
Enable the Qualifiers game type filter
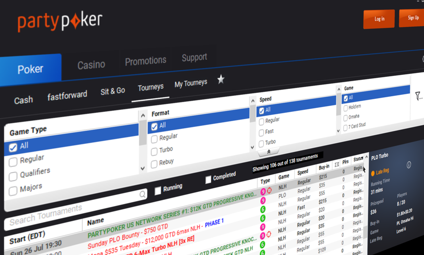pyautogui.click(x=13, y=176)
